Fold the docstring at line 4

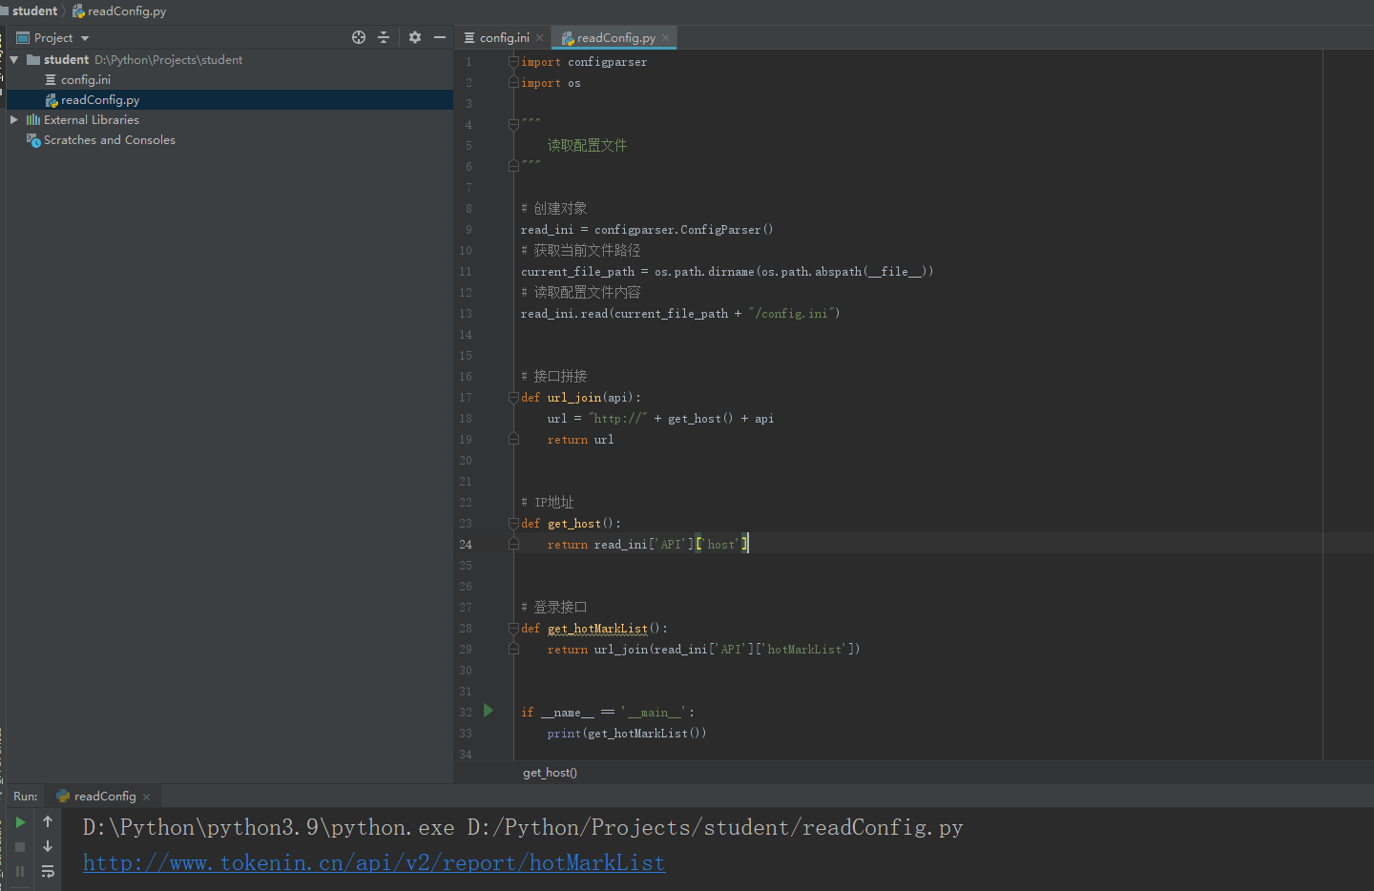(513, 125)
